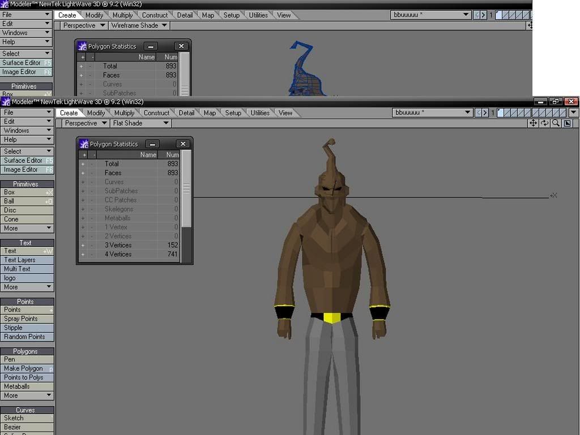Select the Ball primitive tool
This screenshot has width=580, height=435.
coord(27,201)
